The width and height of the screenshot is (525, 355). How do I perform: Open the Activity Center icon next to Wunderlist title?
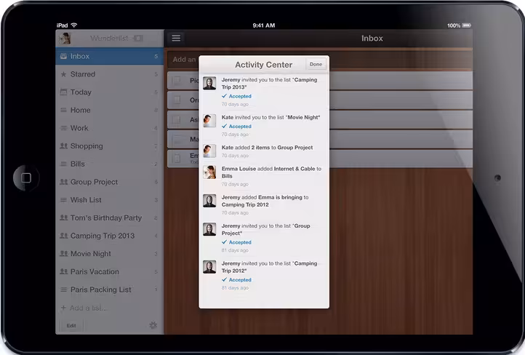click(x=137, y=39)
